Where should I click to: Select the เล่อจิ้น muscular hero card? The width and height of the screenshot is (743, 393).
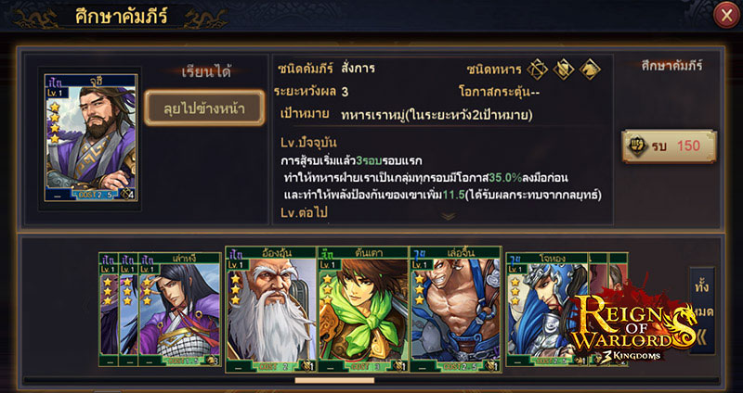tap(455, 310)
